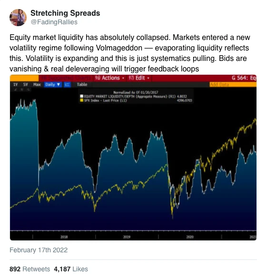
Task: Open the 892 Retweets list
Action: 30,269
